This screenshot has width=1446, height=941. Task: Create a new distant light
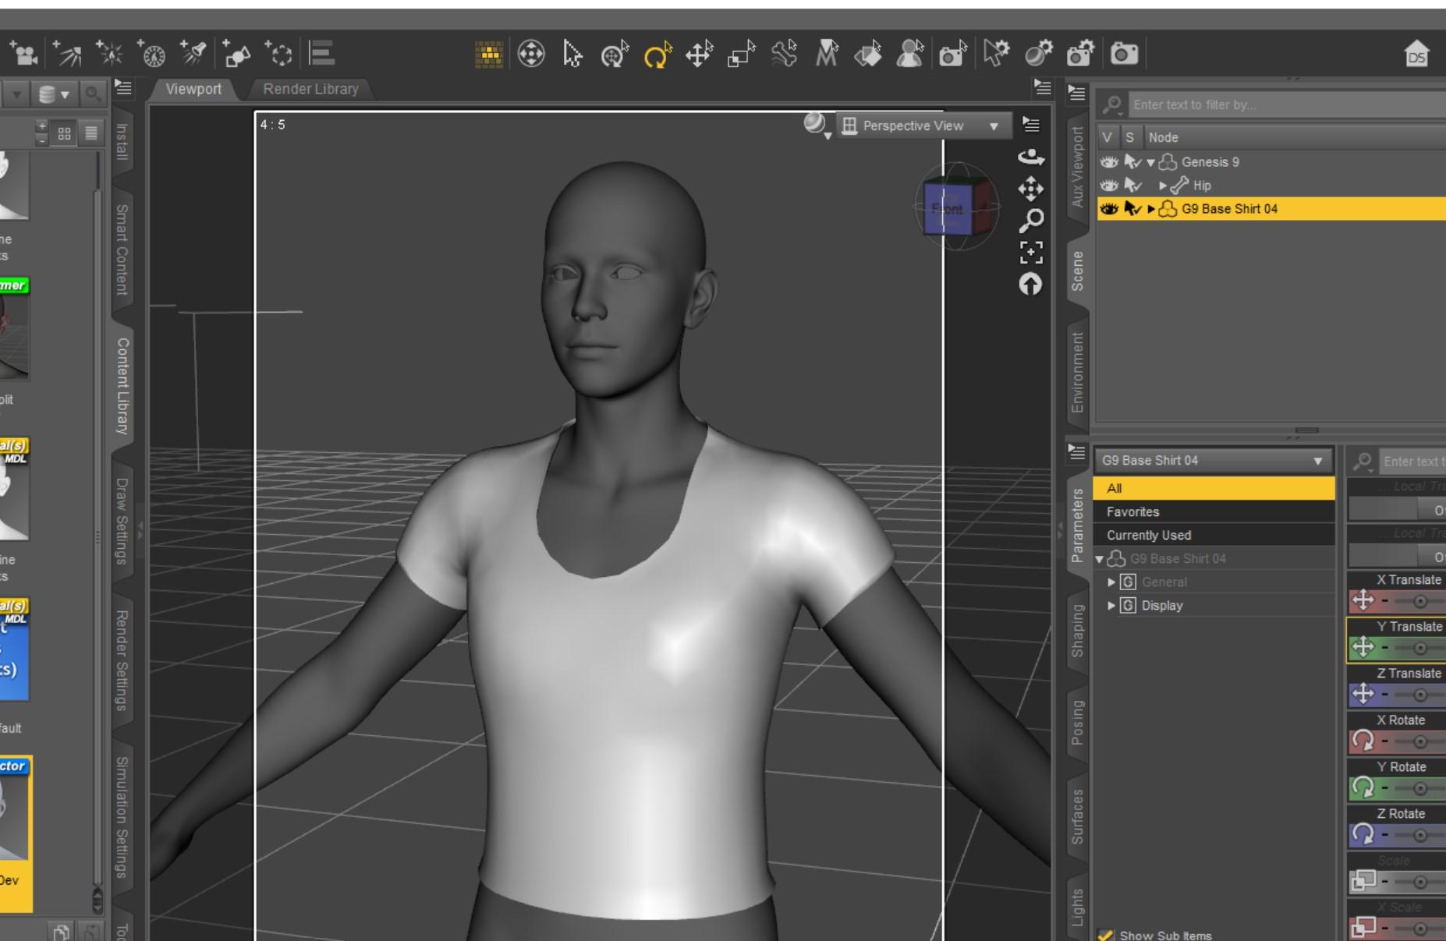coord(68,54)
